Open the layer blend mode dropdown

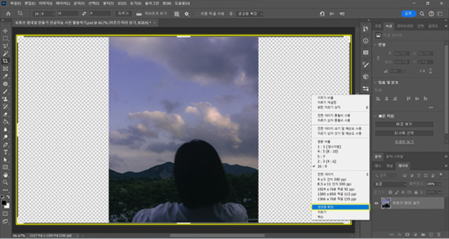point(390,184)
